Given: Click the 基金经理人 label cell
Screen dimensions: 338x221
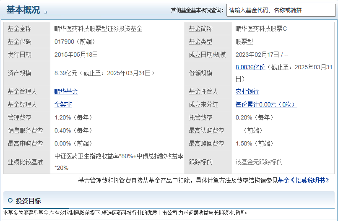Looking at the screenshot, I should click(27, 104).
